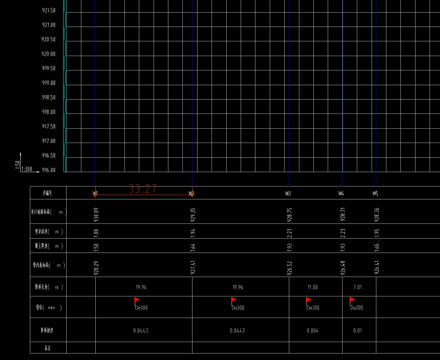Select ground elevation value 928.71

point(343,214)
